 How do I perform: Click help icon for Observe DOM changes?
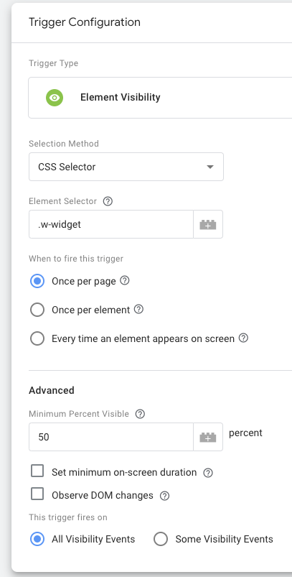pos(164,496)
